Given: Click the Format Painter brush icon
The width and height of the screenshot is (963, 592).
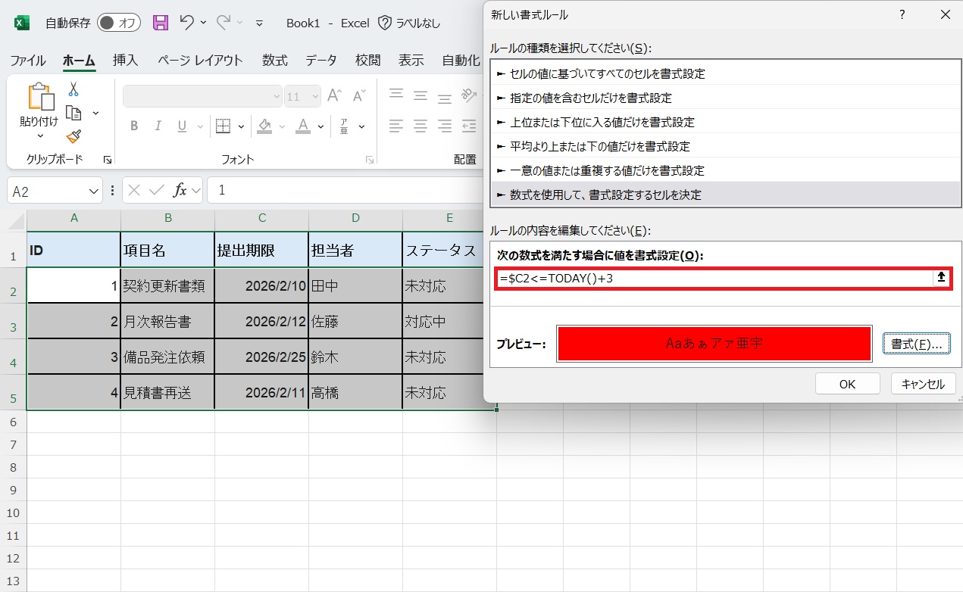Looking at the screenshot, I should pos(73,136).
